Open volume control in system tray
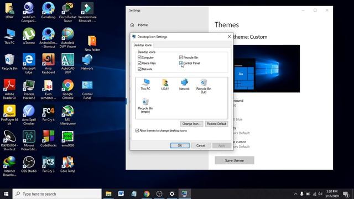 320,194
